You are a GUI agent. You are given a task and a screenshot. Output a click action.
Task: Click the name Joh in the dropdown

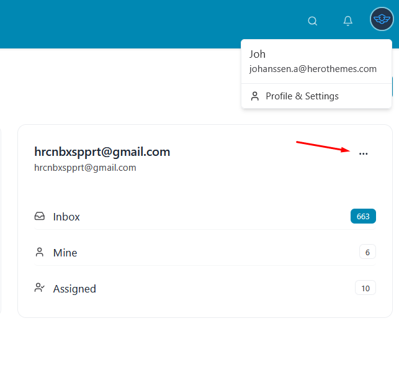coord(258,54)
